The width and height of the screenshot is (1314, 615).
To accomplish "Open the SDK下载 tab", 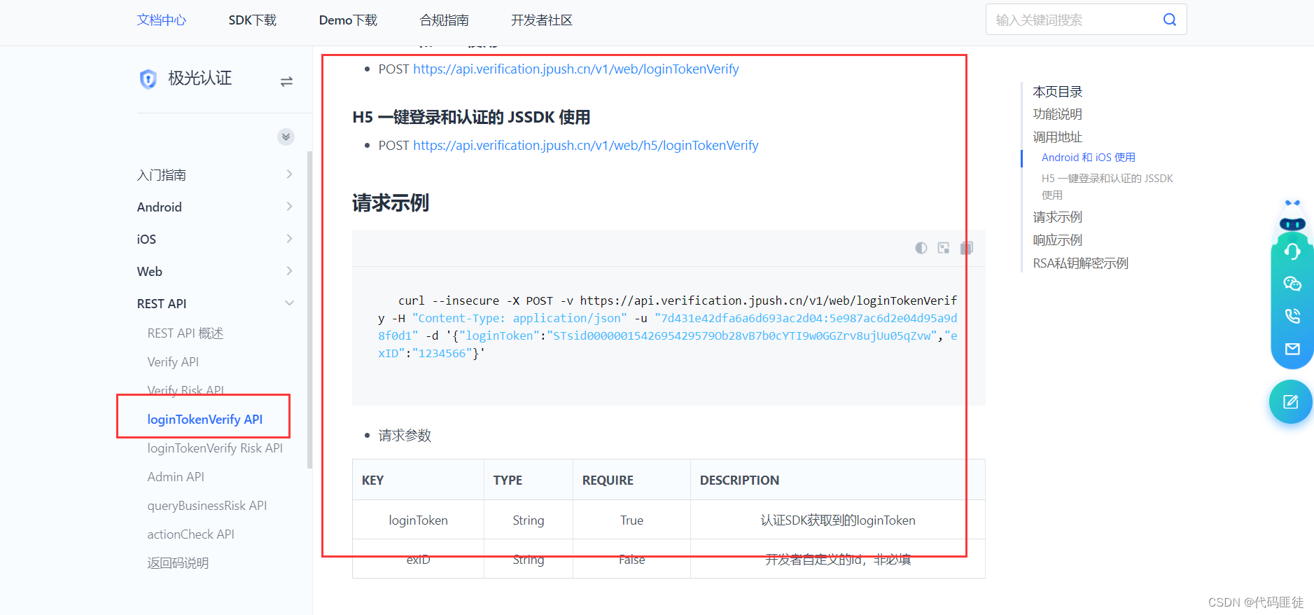I will point(253,20).
